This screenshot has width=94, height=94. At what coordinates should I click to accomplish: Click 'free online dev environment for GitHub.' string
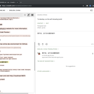click(14, 44)
